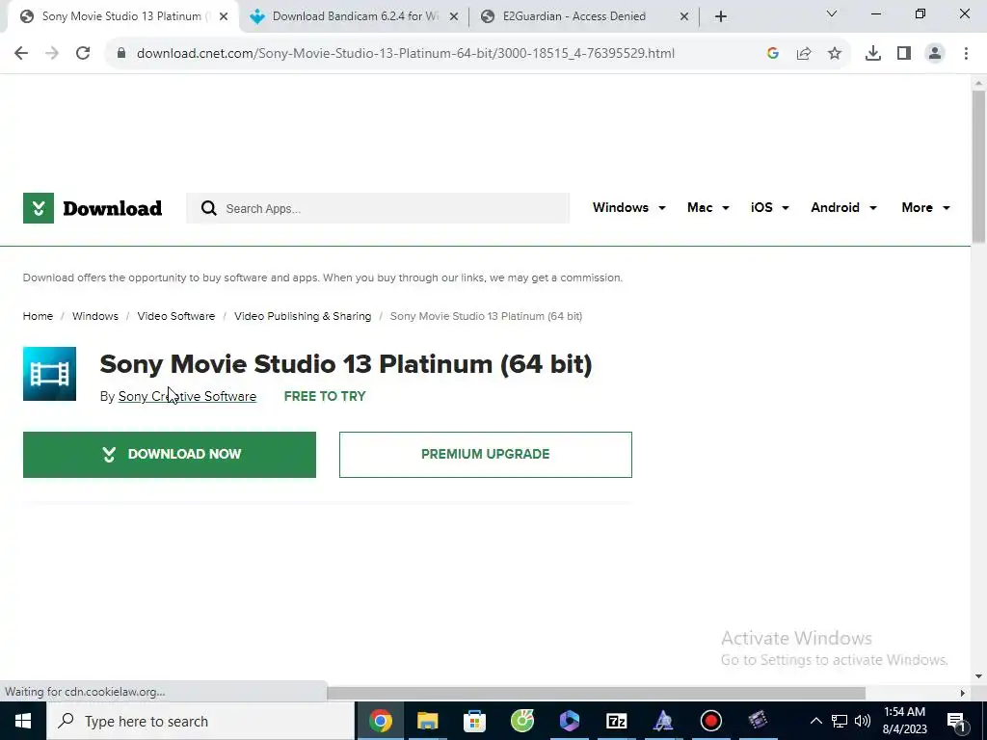987x740 pixels.
Task: Open Chrome downloads tray icon
Action: (873, 54)
